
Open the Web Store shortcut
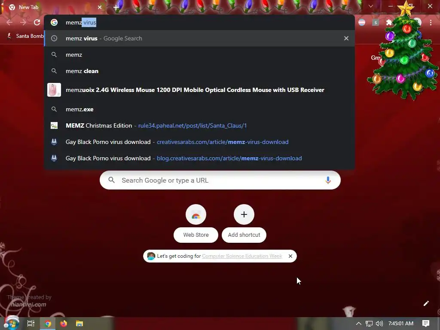[x=196, y=223]
